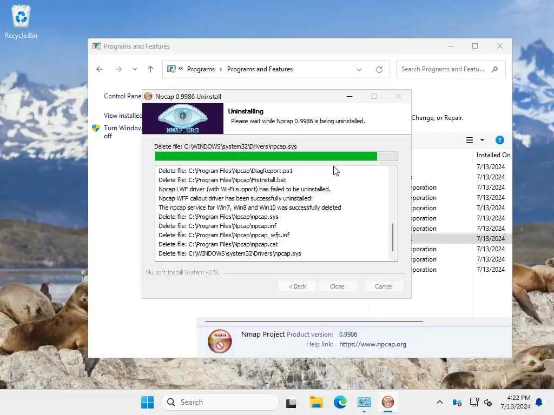Select log line Delete file FixInstall.bat
The height and width of the screenshot is (415, 554).
coord(222,180)
